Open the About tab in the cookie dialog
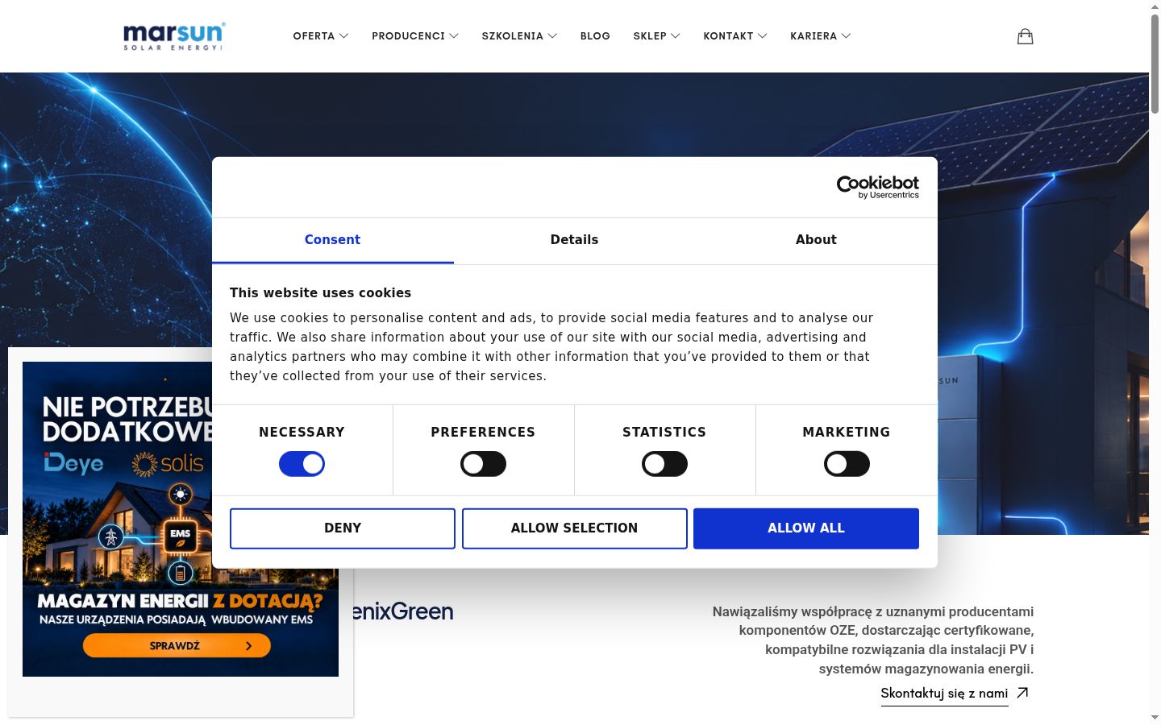The height and width of the screenshot is (725, 1161). tap(816, 240)
